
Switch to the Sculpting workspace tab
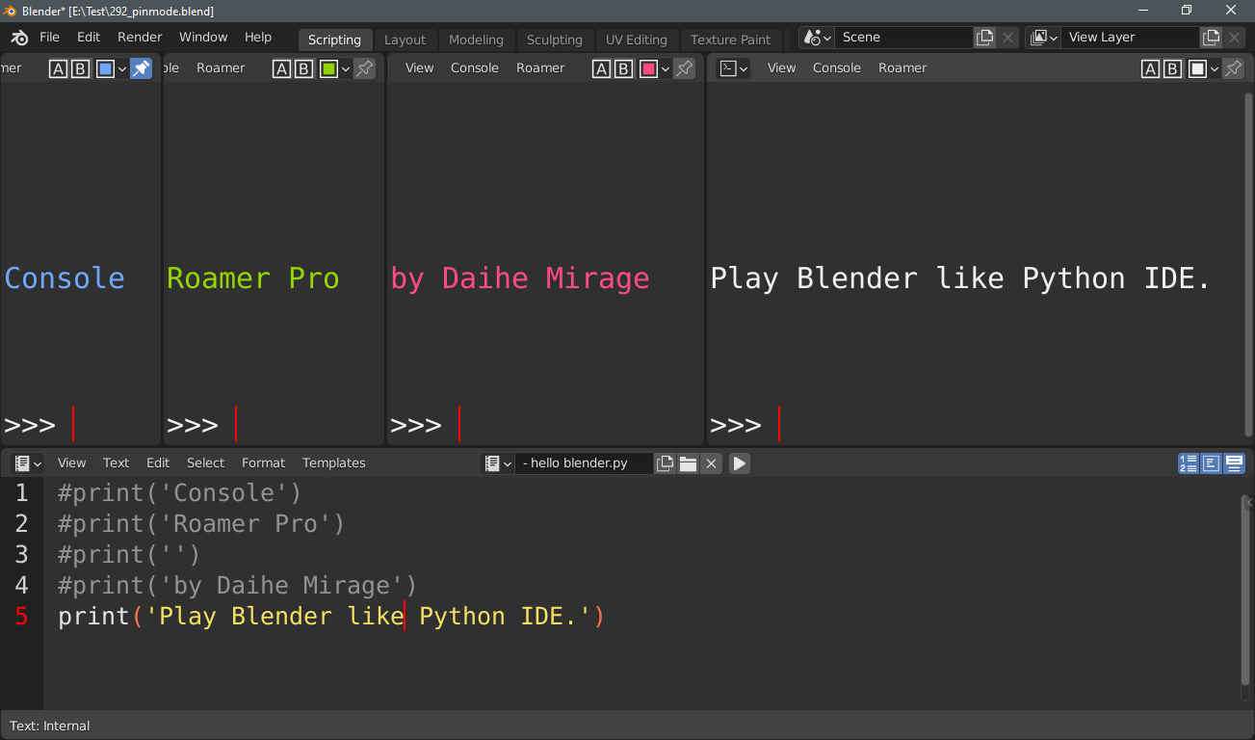tap(555, 40)
